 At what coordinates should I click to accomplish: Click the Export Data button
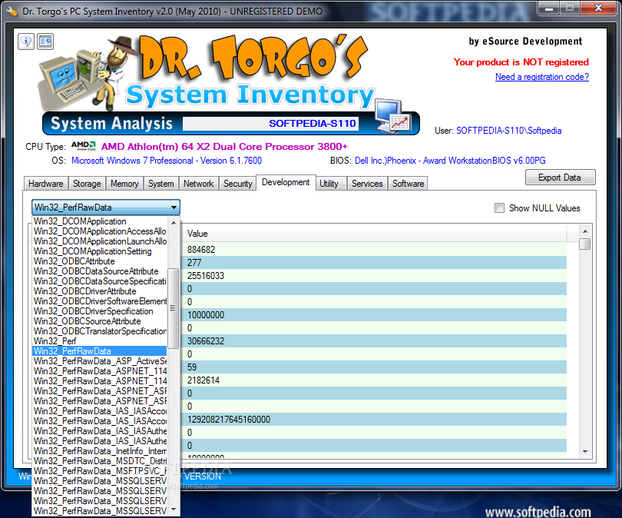560,178
